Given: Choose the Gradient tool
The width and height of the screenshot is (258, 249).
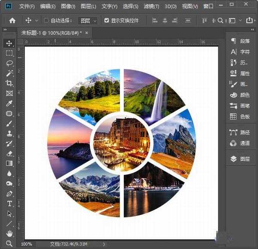Looking at the screenshot, I should point(9,163).
